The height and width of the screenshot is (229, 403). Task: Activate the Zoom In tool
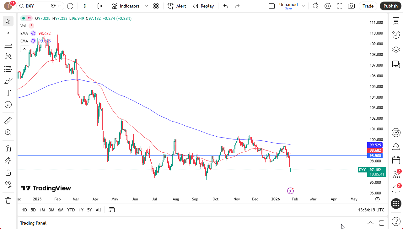coord(8,132)
